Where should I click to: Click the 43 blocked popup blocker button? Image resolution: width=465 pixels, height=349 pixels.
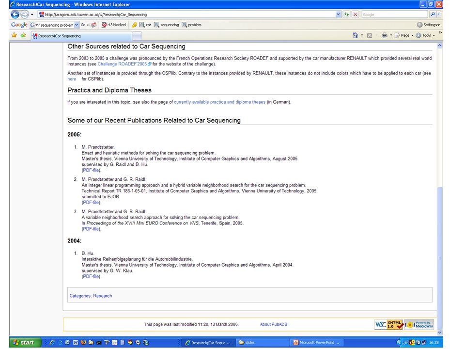point(114,25)
